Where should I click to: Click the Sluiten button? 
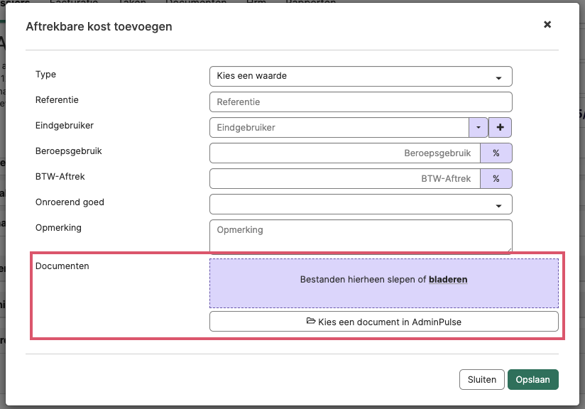pos(481,379)
